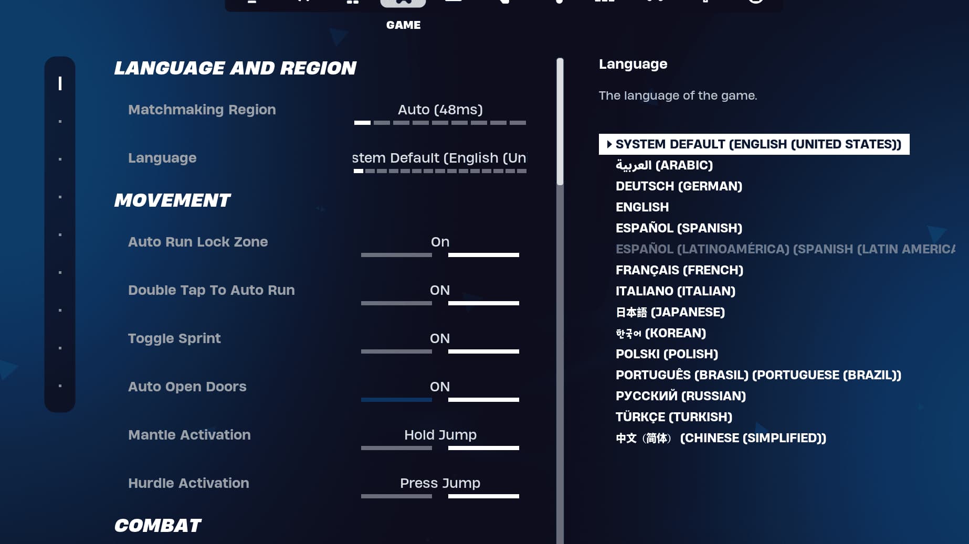
Task: Choose Deutsch (German) from the language list
Action: (x=679, y=186)
